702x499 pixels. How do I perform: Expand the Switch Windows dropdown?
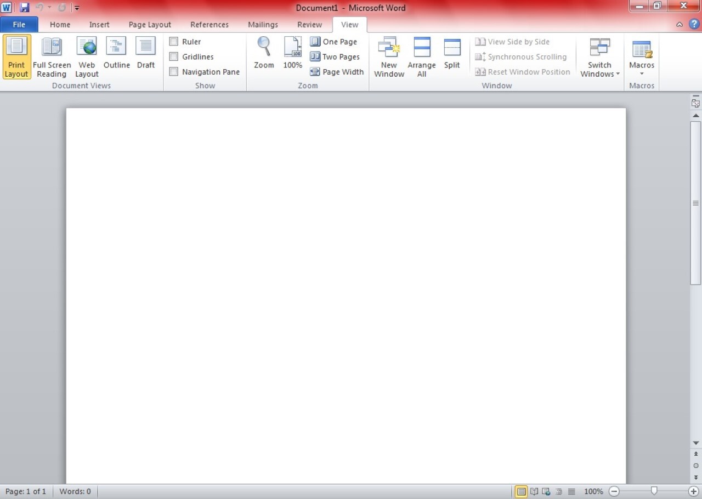pyautogui.click(x=600, y=73)
